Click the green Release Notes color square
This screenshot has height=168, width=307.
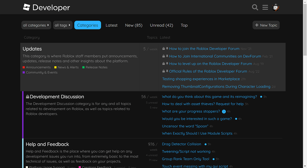(x=83, y=67)
